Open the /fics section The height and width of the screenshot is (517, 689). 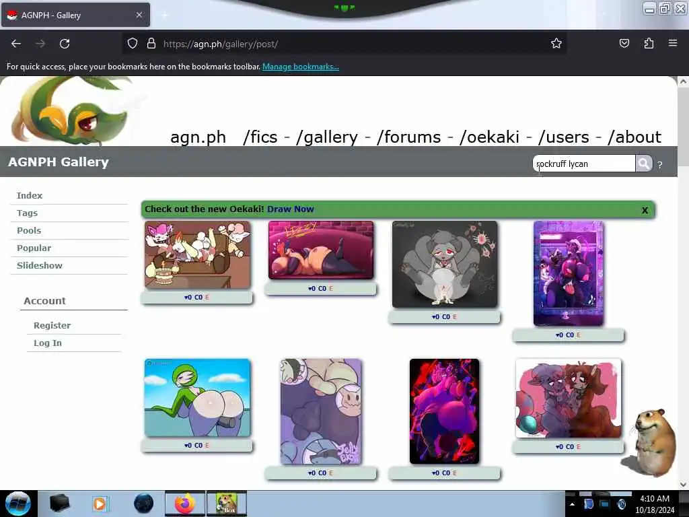260,137
